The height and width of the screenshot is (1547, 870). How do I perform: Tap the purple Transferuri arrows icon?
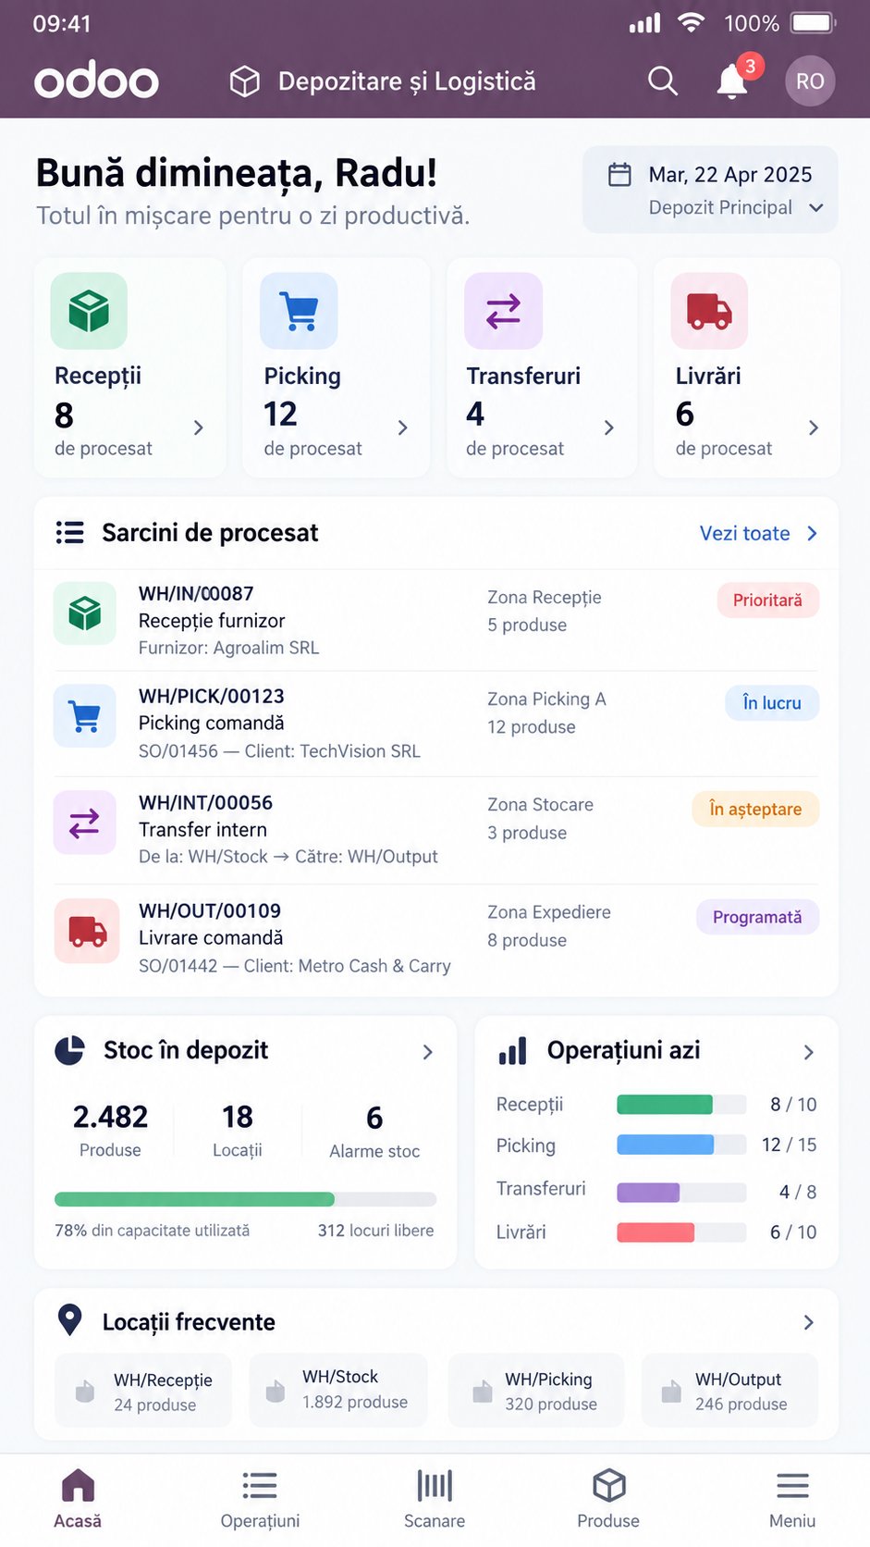click(x=503, y=311)
